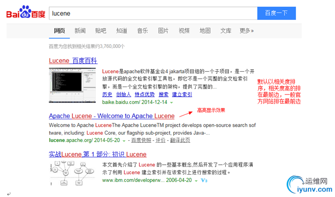Focus the search box containing lucene
Image resolution: width=335 pixels, height=197 pixels.
point(153,13)
